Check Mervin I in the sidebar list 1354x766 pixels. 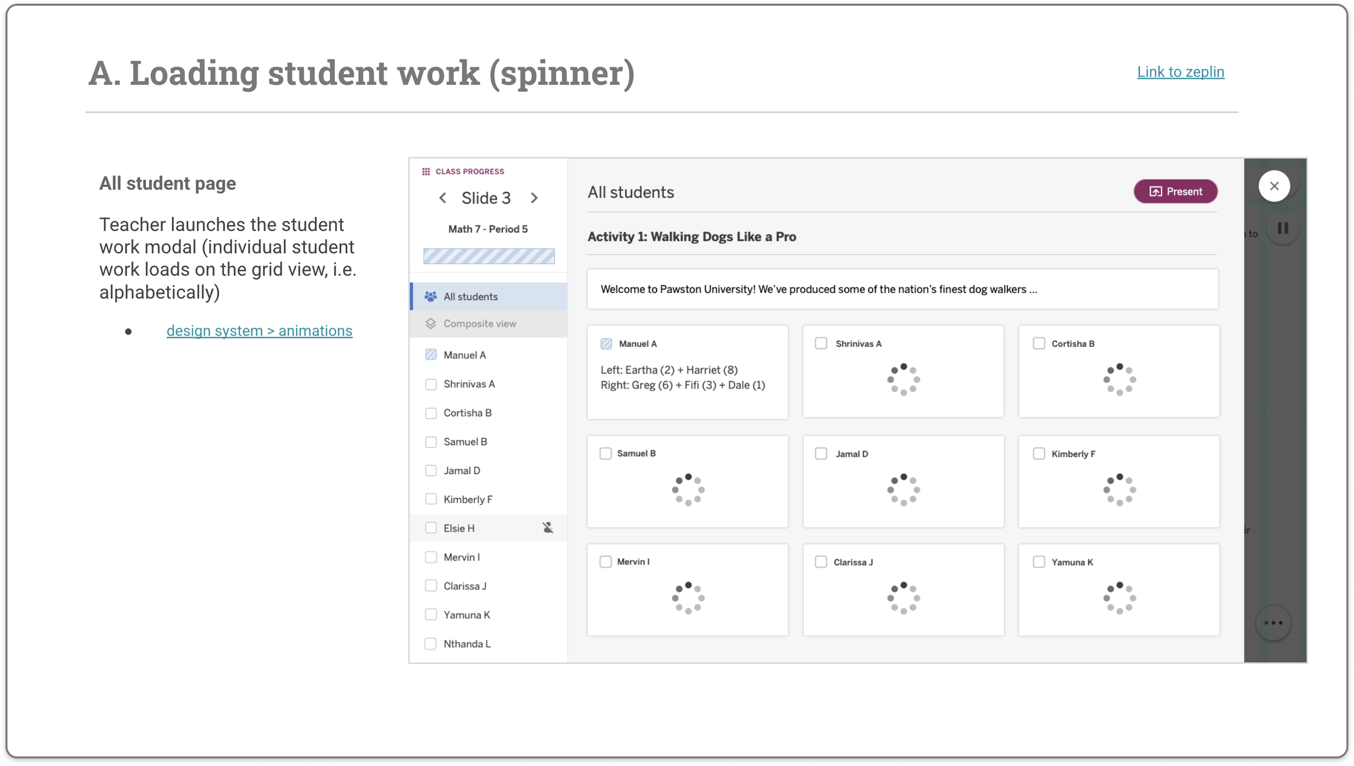click(431, 558)
